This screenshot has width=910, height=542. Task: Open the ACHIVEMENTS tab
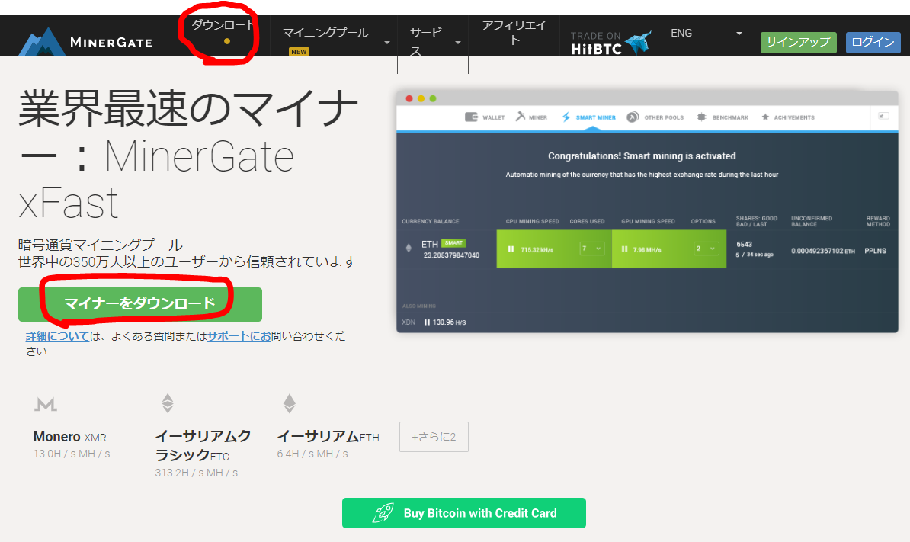coord(787,117)
